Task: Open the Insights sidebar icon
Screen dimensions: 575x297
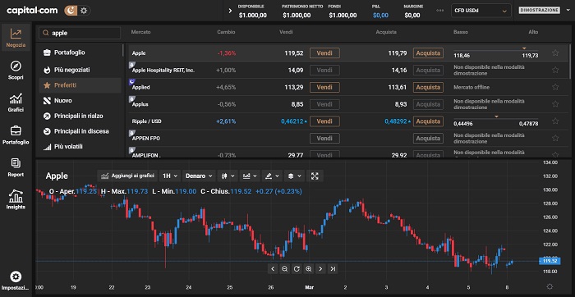Action: click(x=16, y=199)
